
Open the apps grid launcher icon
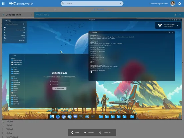point(3,4)
